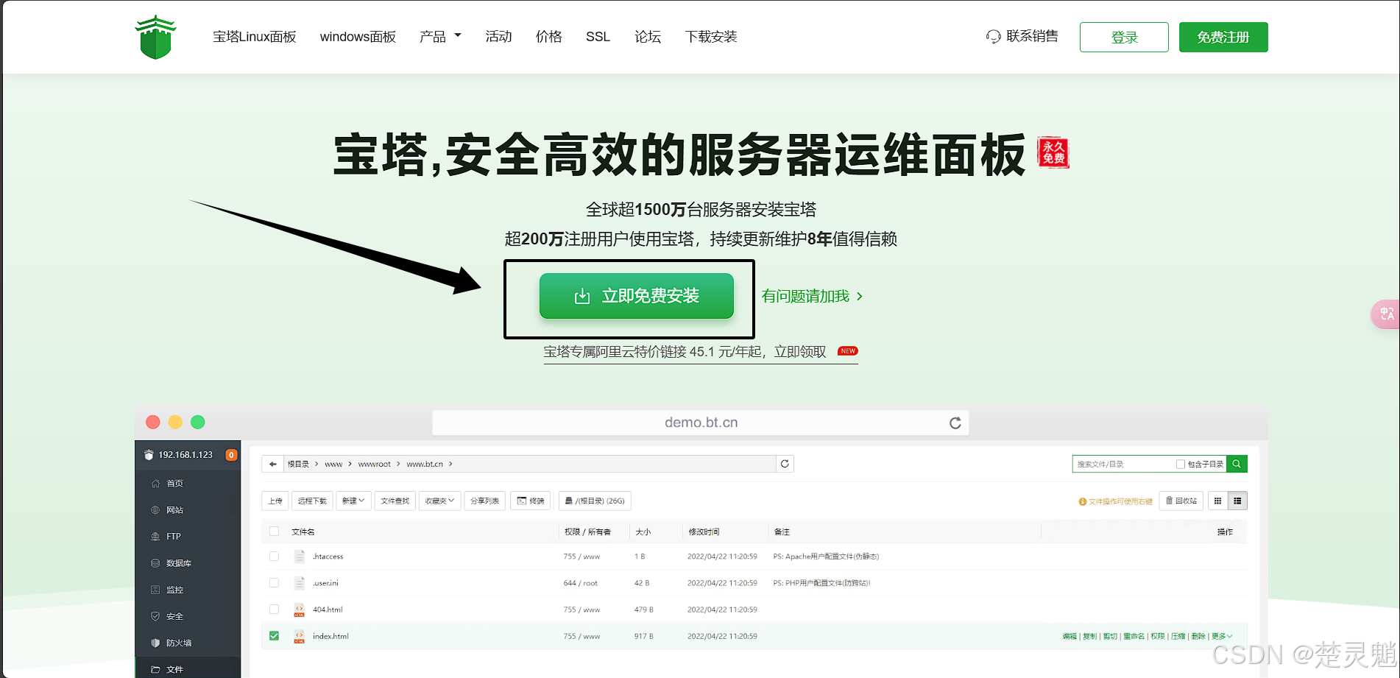Click the disk /(根目录) (26G) button

click(595, 501)
